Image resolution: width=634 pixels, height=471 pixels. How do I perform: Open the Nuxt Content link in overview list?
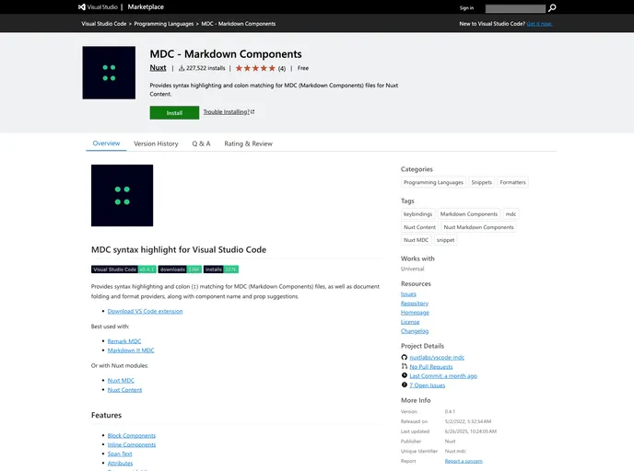point(124,390)
